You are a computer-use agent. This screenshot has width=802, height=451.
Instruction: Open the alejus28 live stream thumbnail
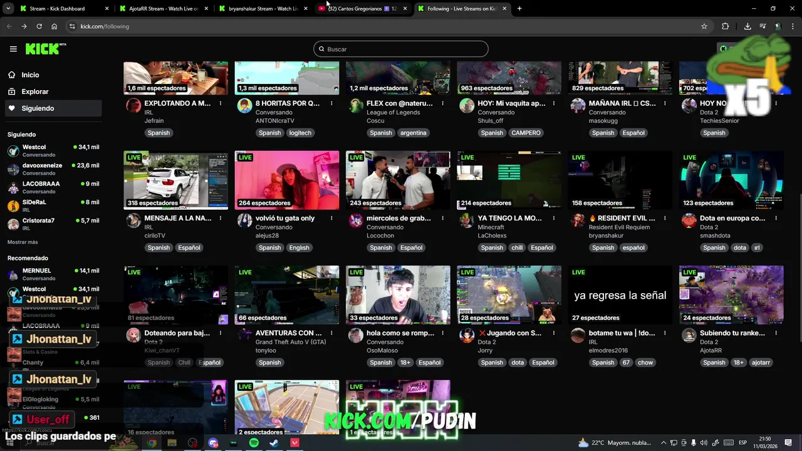(x=287, y=180)
